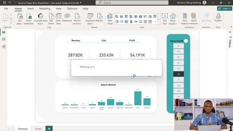Refresh the data queries
Image resolution: width=233 pixels, height=131 pixels.
[x=99, y=17]
